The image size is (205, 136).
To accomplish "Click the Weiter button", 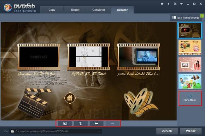I will coord(191,131).
